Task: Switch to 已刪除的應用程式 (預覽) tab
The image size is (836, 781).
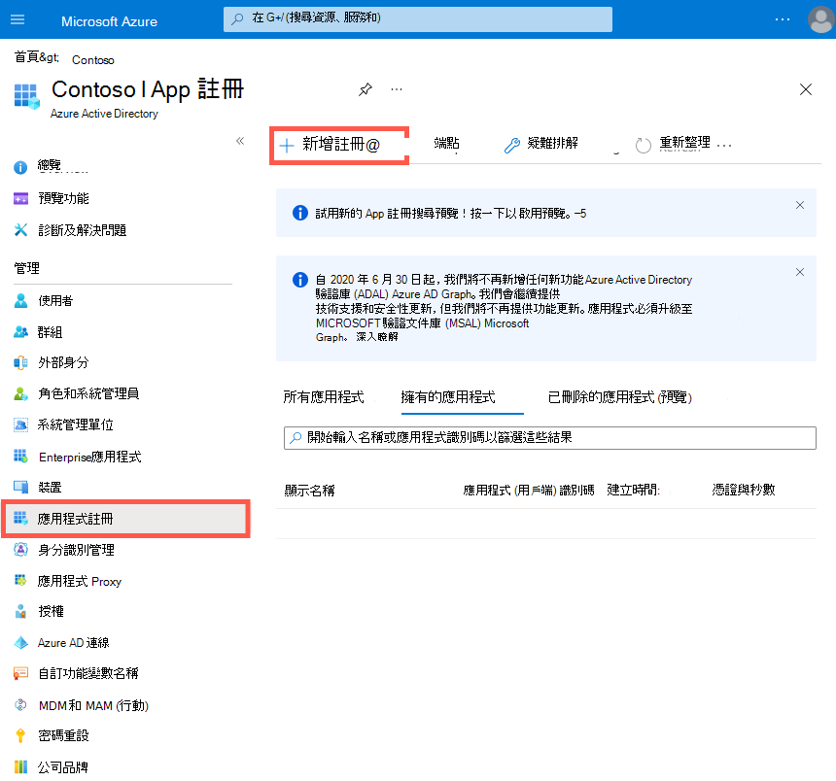Action: (620, 397)
